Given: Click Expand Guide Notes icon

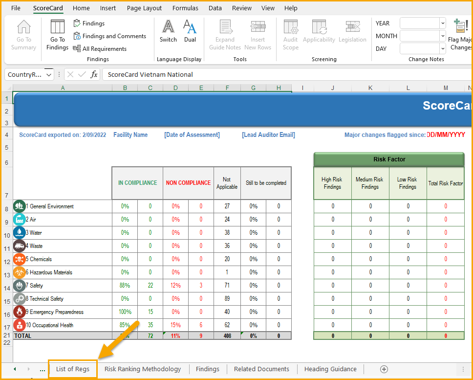Looking at the screenshot, I should coord(225,27).
